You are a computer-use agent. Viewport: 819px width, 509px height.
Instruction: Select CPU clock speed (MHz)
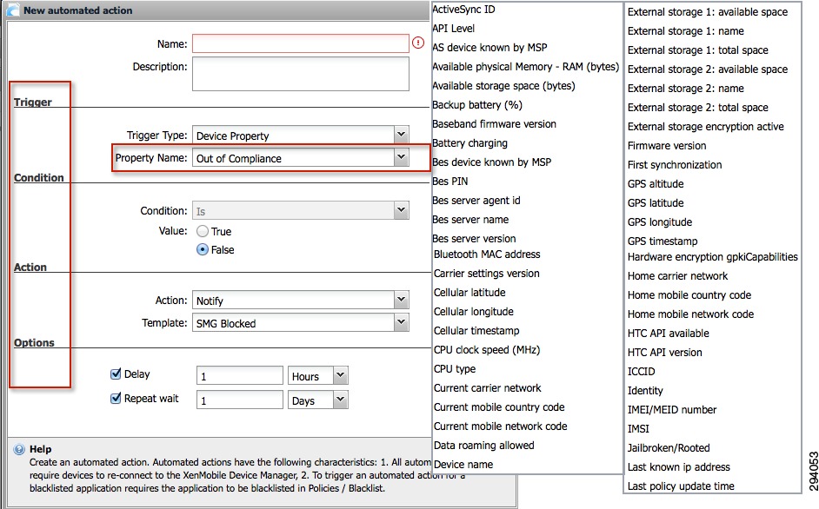(x=487, y=350)
